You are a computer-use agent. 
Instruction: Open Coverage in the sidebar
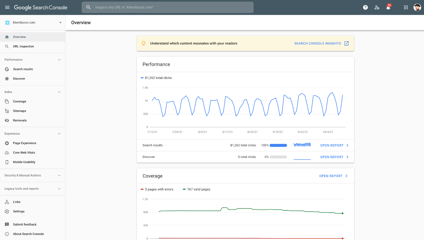33,101
